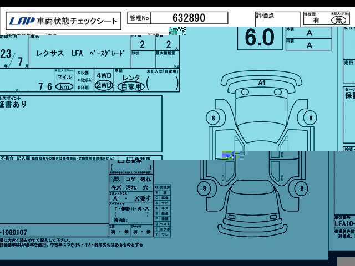Select the LFA10- chassis code at right
This screenshot has height=266, width=355.
click(x=344, y=224)
